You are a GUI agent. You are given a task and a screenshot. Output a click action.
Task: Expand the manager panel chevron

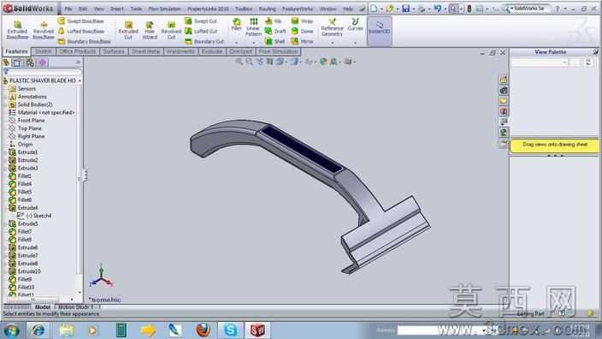[x=79, y=62]
